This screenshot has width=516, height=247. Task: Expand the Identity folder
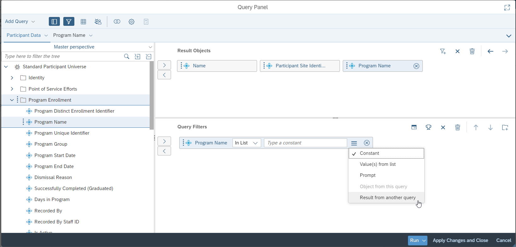[x=12, y=78]
